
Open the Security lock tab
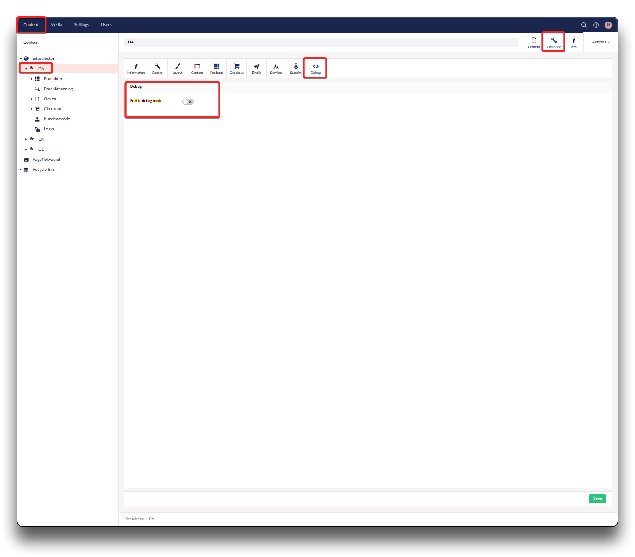click(296, 68)
